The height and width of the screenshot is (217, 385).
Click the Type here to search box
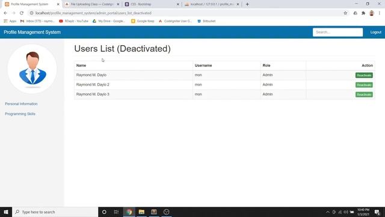[x=55, y=212]
